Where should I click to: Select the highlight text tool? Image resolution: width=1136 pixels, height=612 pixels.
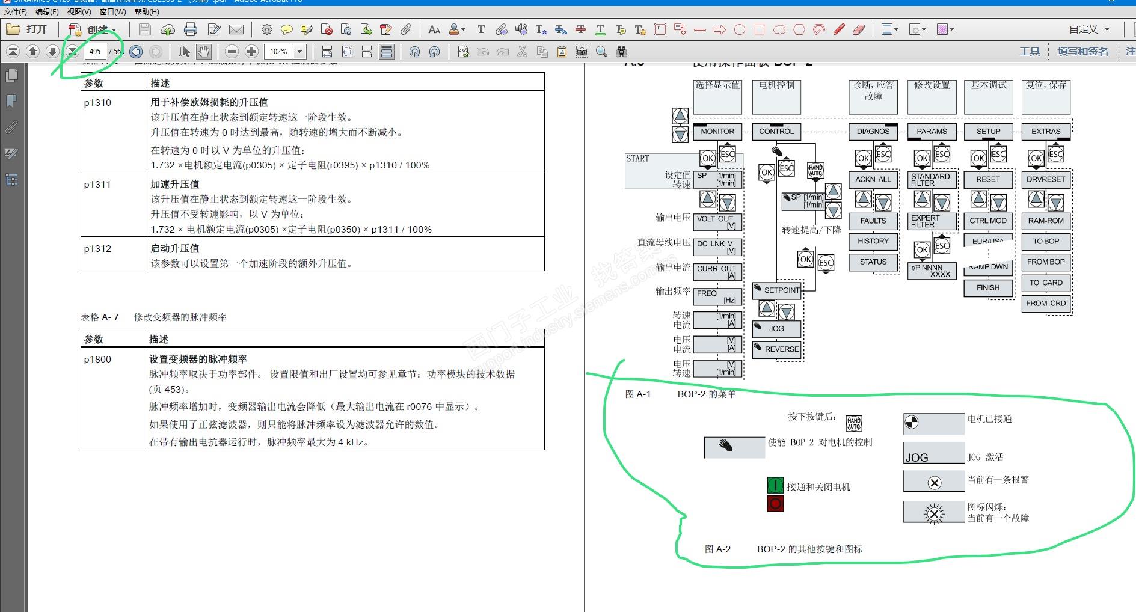[x=307, y=29]
